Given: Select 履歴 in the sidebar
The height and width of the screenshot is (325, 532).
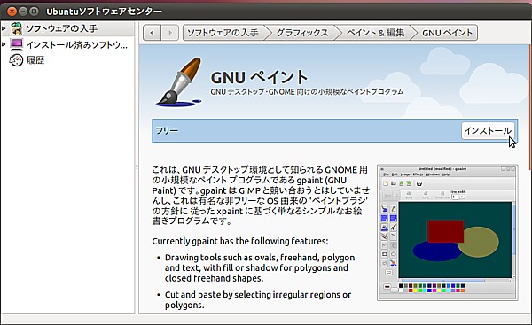Looking at the screenshot, I should pos(35,60).
